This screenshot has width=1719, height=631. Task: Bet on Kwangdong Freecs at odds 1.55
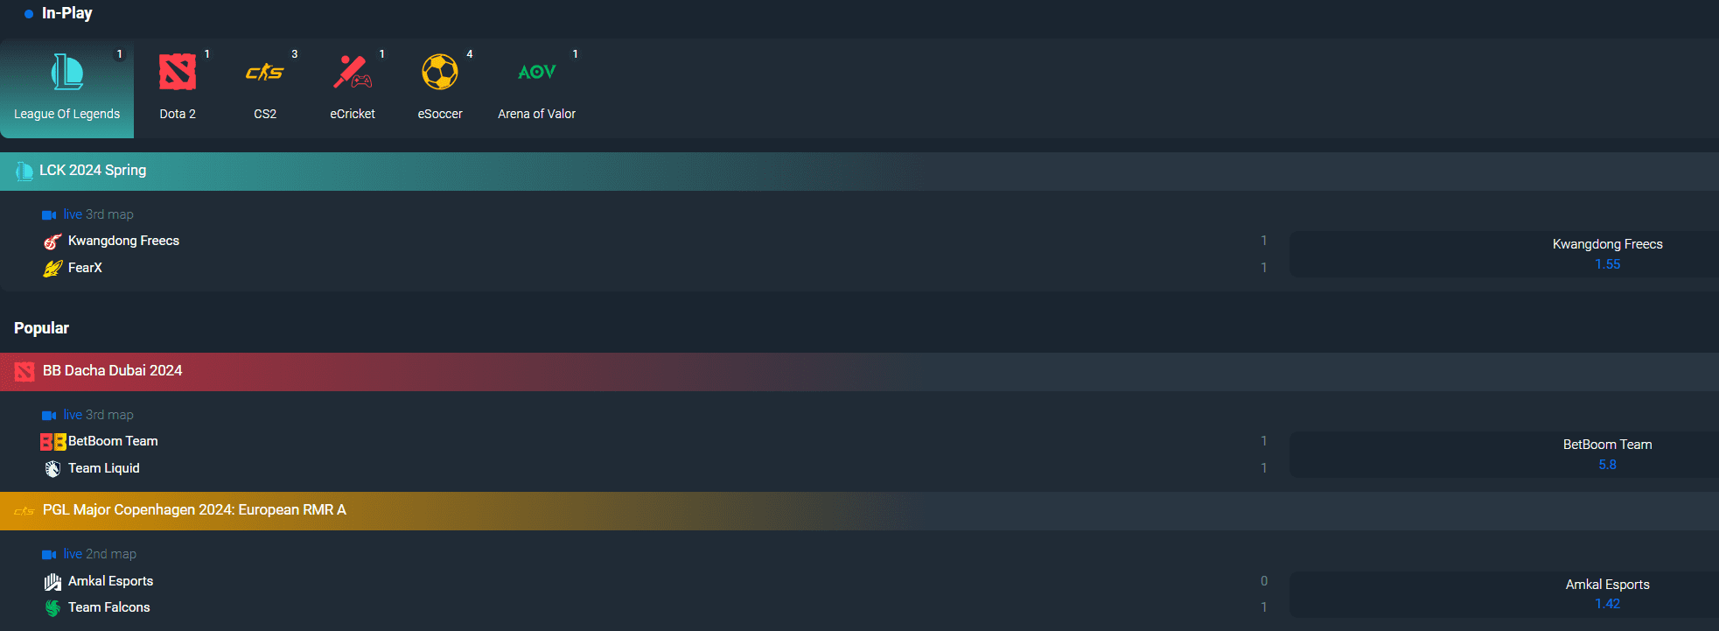click(x=1504, y=254)
